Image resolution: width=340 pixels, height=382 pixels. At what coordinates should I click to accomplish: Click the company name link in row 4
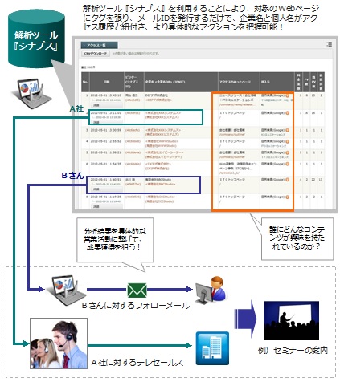162,141
